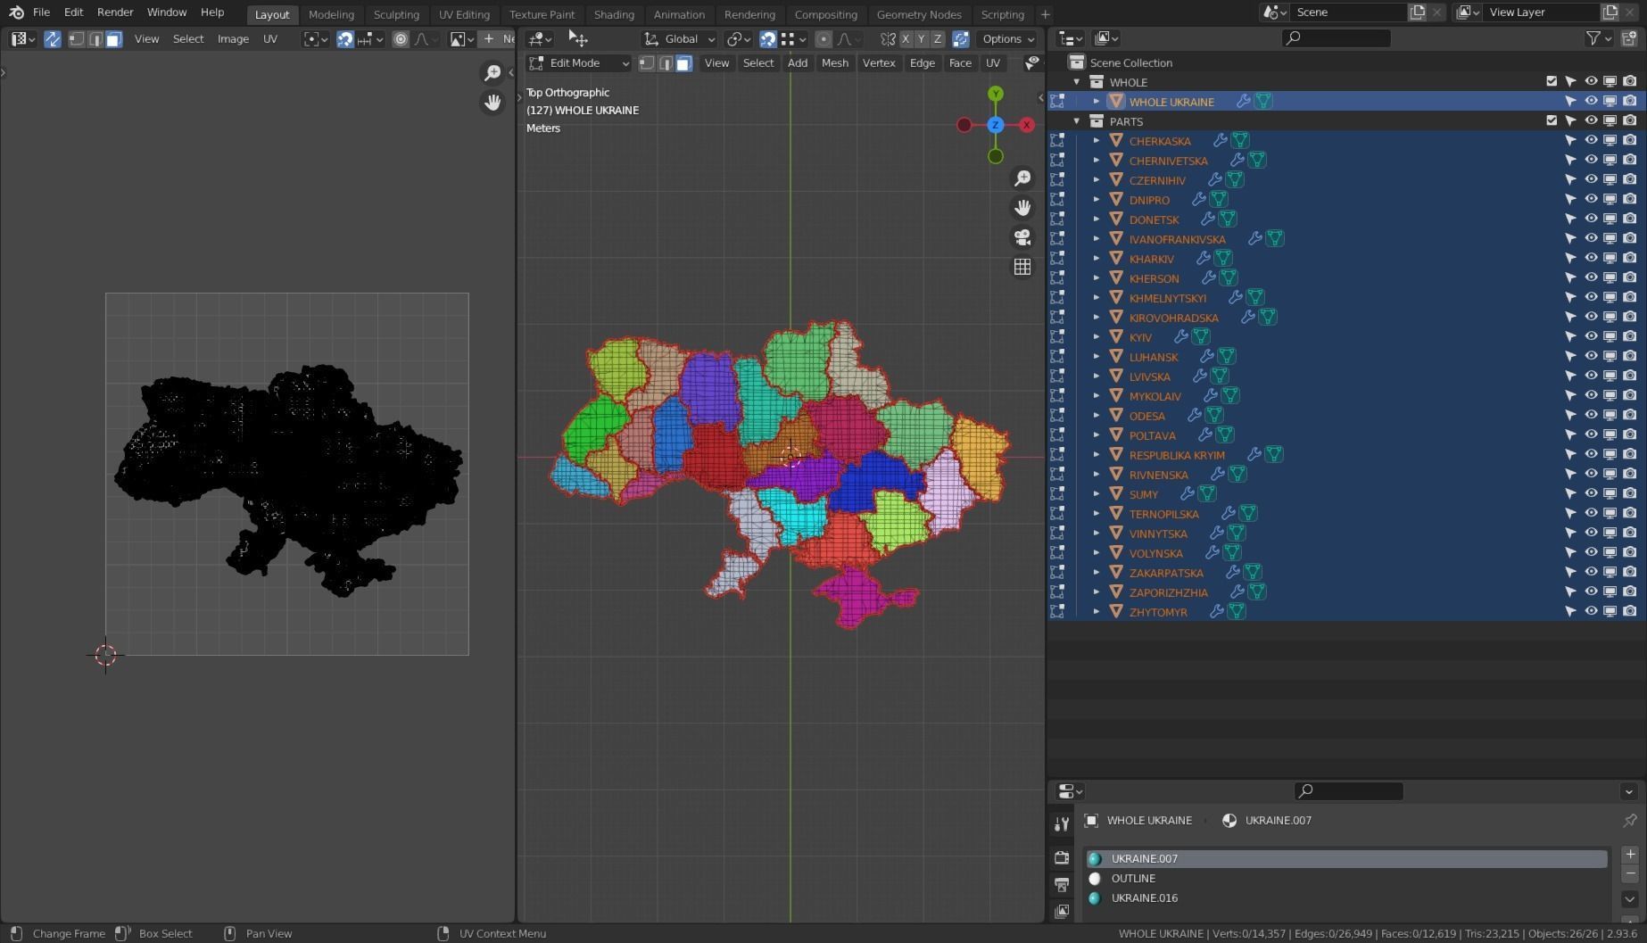Viewport: 1647px width, 943px height.
Task: Hide WHOLE UKRAINE object using eye icon
Action: point(1591,102)
